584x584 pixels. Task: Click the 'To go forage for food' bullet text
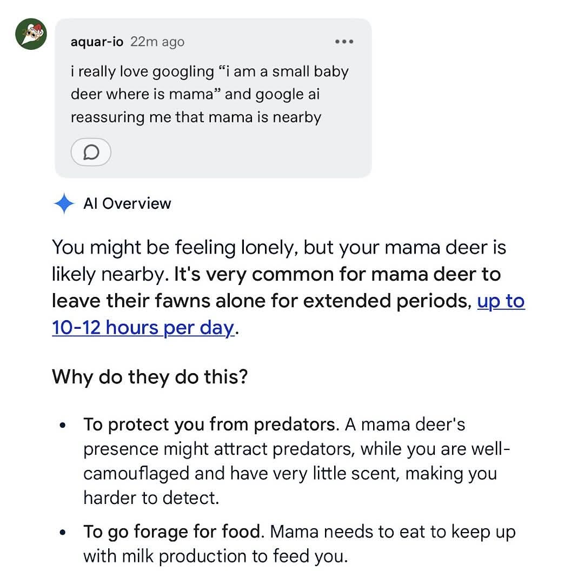click(x=172, y=532)
